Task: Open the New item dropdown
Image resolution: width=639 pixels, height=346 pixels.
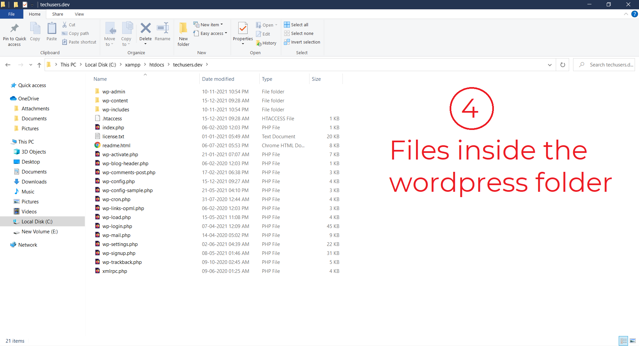Action: (208, 25)
